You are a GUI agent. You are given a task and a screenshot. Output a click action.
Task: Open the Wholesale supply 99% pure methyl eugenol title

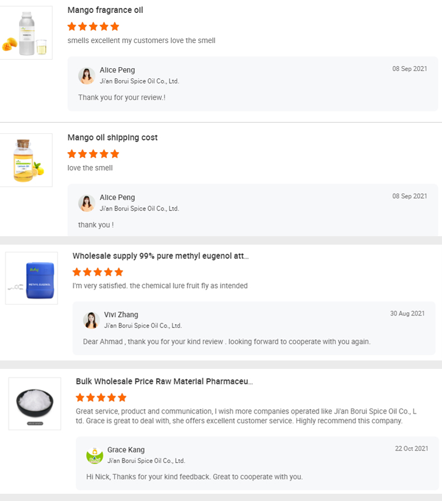pyautogui.click(x=161, y=256)
